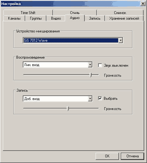Switch to the Стиль tab

click(75, 13)
